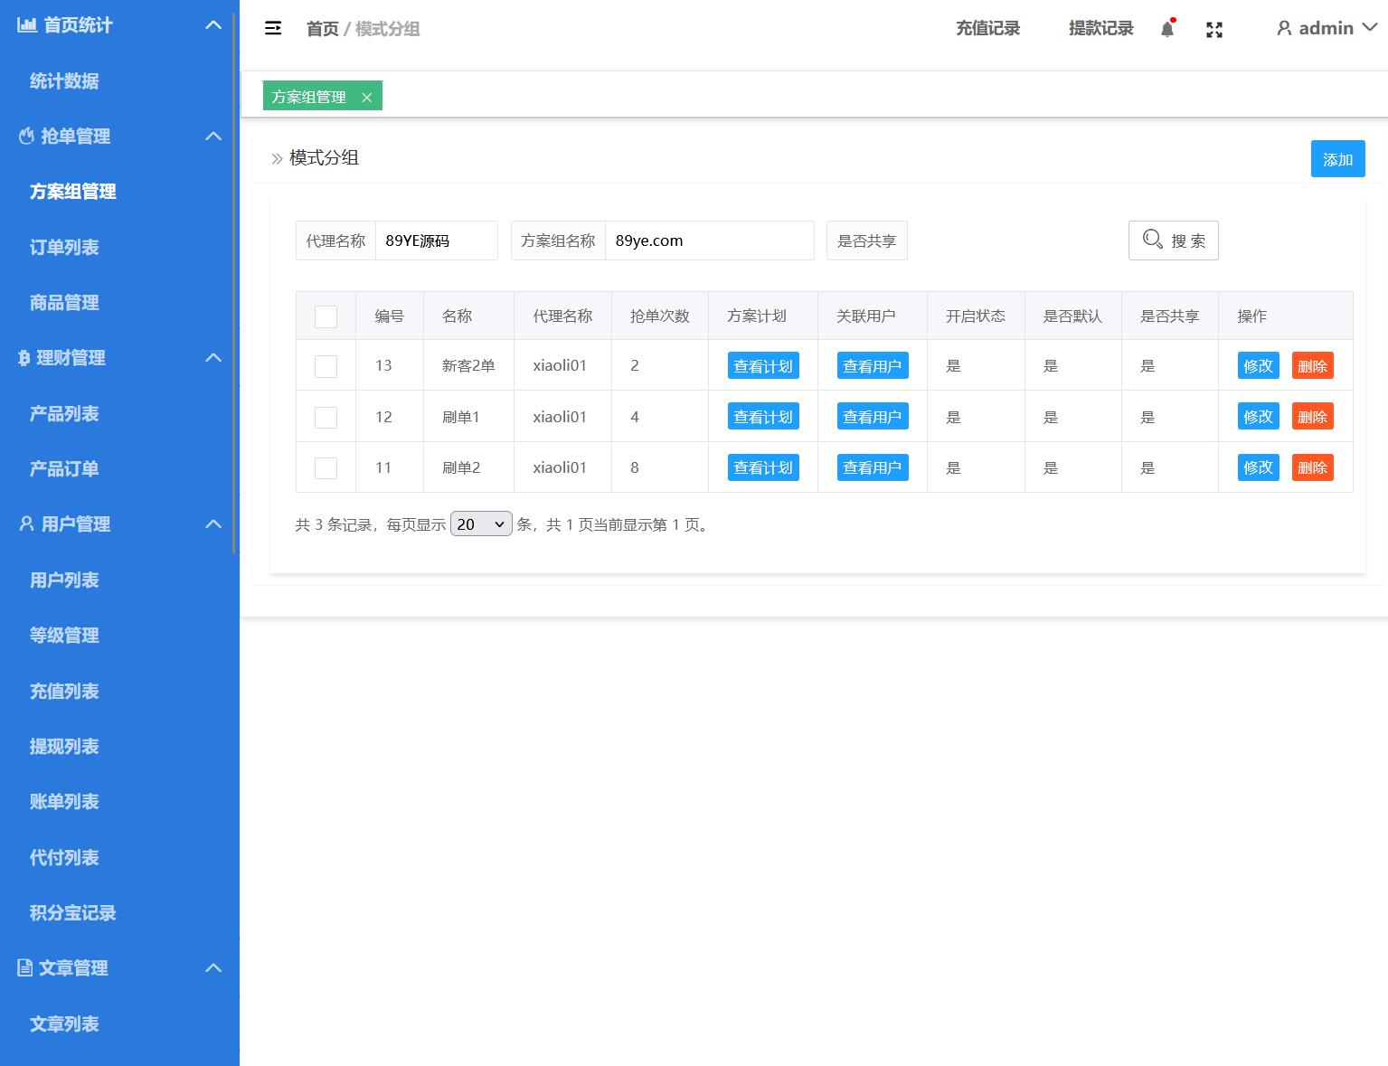1388x1066 pixels.
Task: Click the 方案组名称 input with 89ye.com
Action: [x=710, y=241]
